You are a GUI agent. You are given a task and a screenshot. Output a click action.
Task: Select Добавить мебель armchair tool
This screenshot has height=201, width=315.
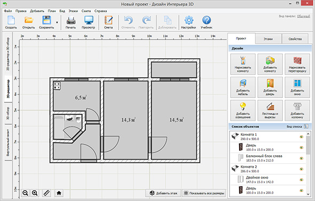[243, 87]
